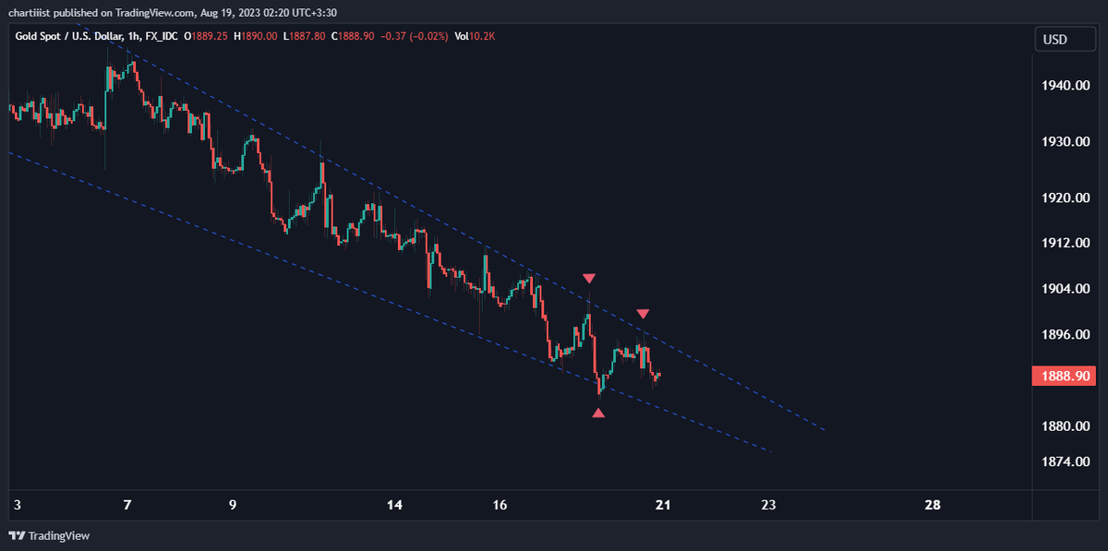Click the published-by header text with chartiiist
The image size is (1108, 551).
coord(172,13)
